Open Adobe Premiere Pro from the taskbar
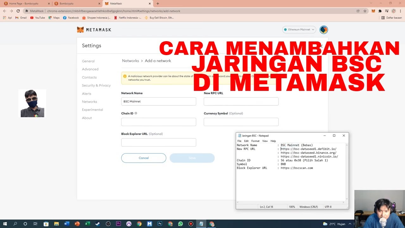 click(x=119, y=224)
